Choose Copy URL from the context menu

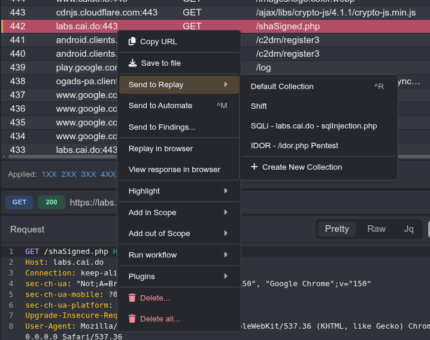pyautogui.click(x=179, y=42)
